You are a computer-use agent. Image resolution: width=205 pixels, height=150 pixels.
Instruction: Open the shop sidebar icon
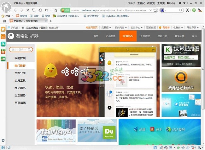tap(3, 52)
